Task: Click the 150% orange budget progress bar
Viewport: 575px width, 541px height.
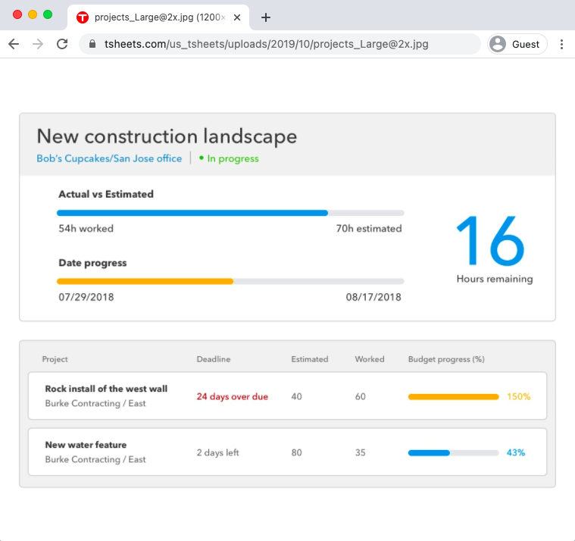Action: [x=454, y=396]
